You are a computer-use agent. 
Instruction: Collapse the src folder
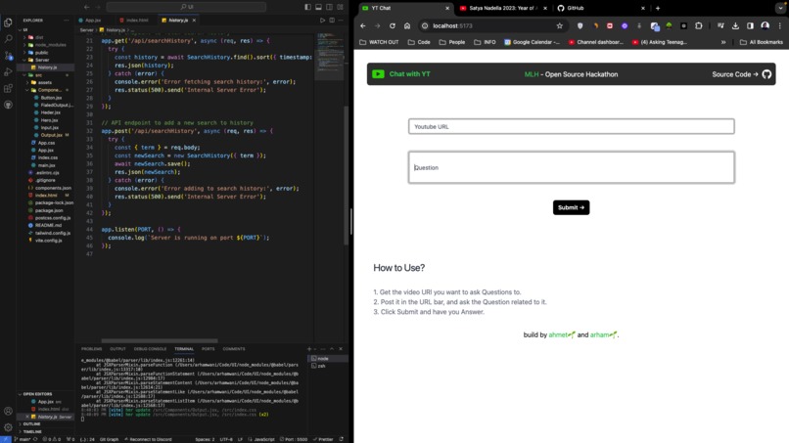click(x=38, y=75)
